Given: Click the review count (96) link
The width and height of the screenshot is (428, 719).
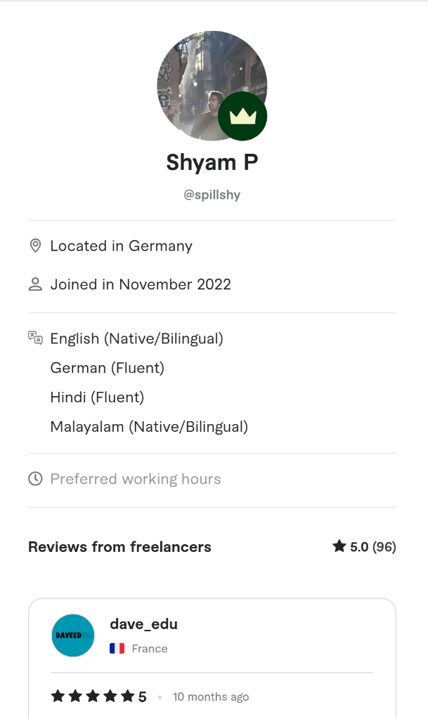Looking at the screenshot, I should coord(384,546).
